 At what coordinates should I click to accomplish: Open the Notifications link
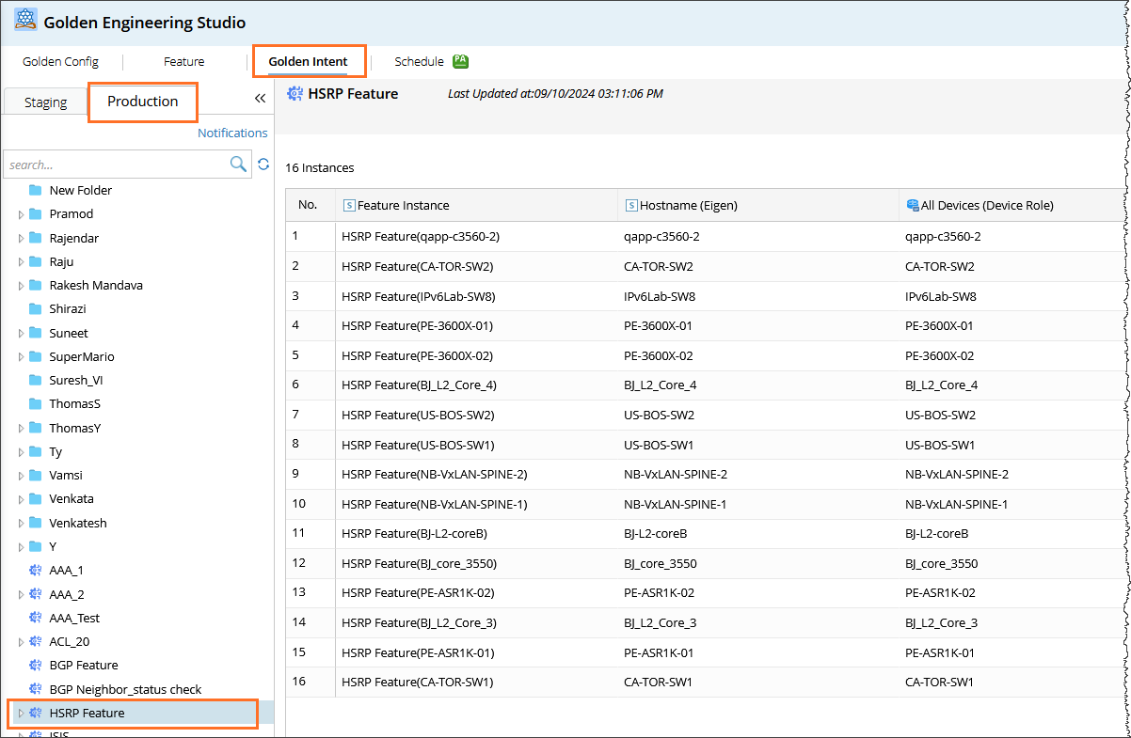232,133
